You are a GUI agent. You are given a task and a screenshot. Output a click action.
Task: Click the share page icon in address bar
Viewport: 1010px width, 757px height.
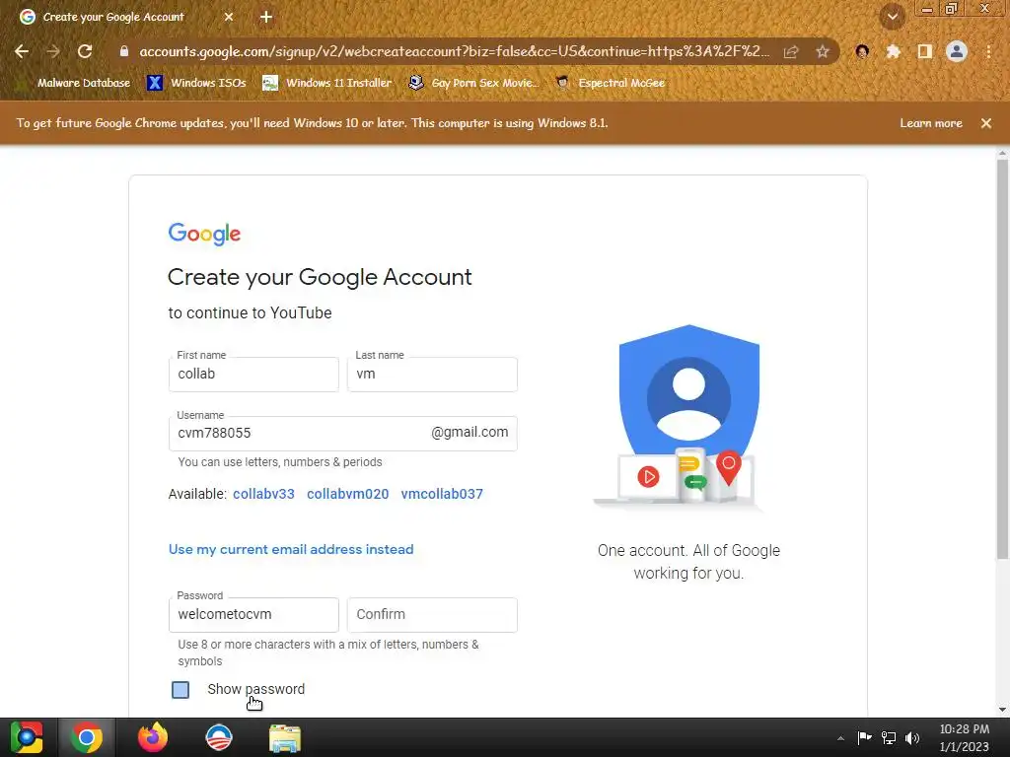click(791, 51)
